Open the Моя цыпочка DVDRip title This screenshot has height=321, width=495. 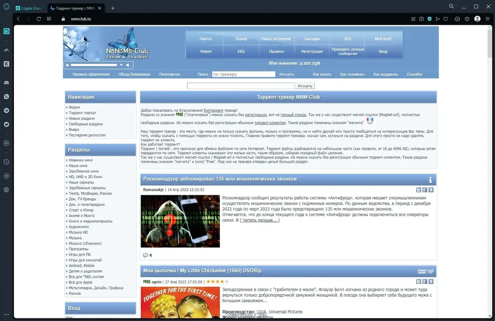(x=202, y=271)
